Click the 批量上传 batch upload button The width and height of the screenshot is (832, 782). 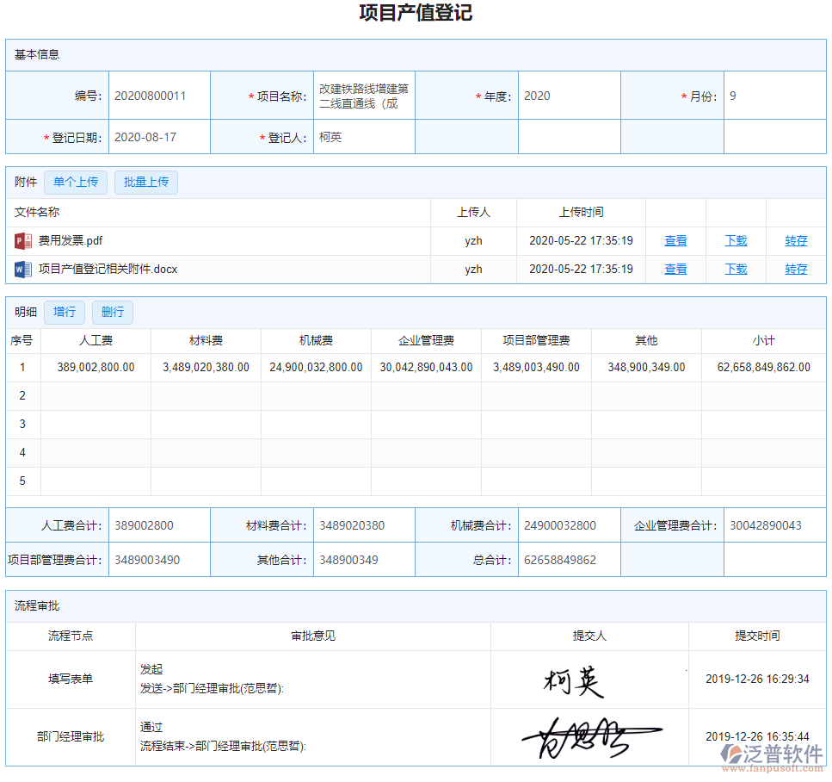[x=145, y=183]
